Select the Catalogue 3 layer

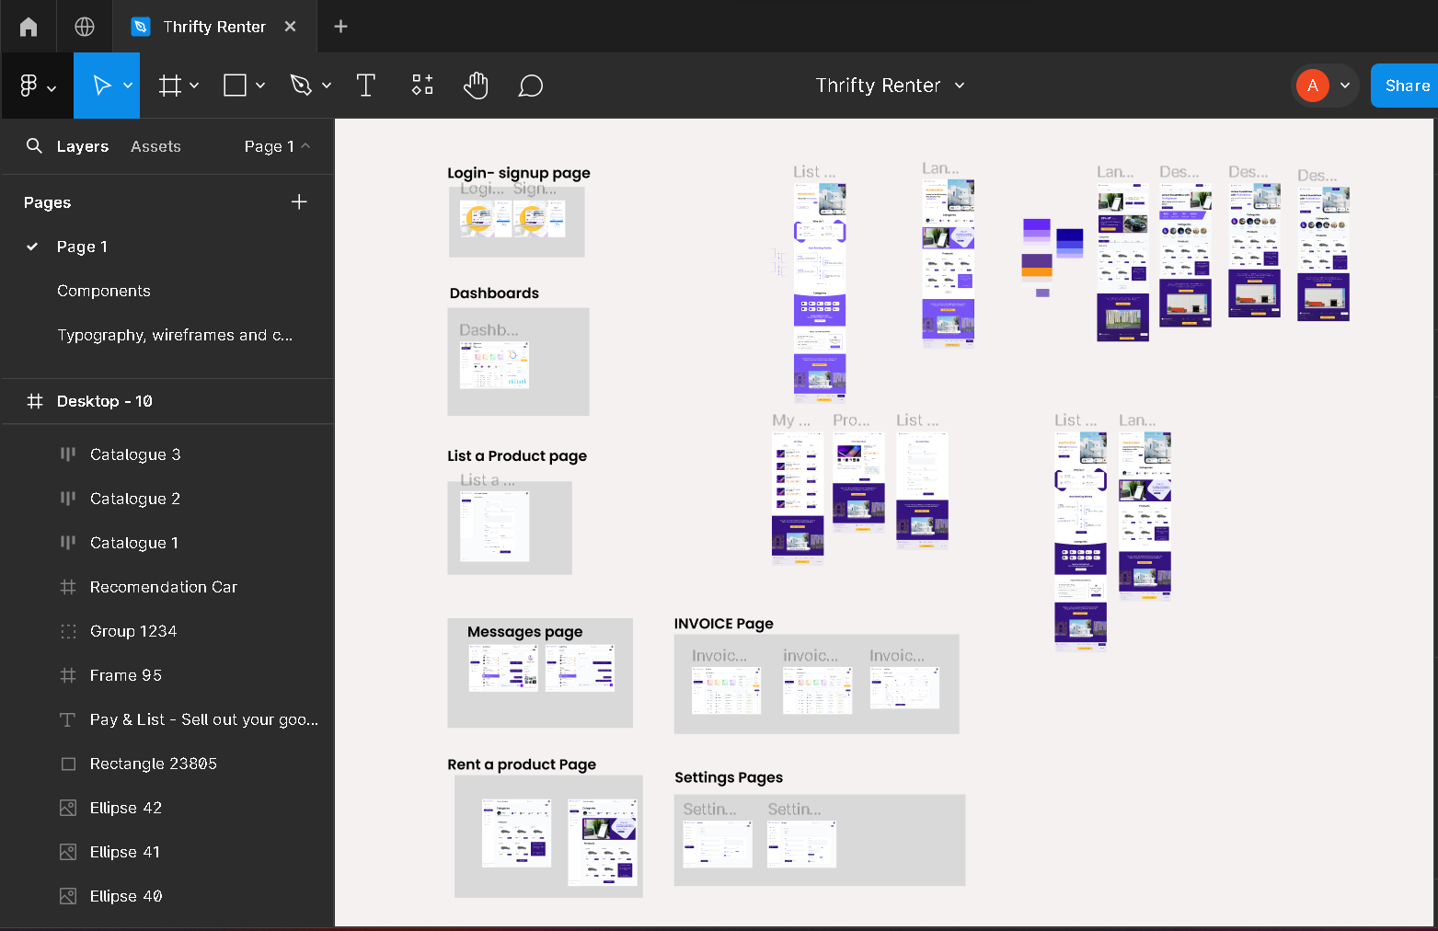134,454
